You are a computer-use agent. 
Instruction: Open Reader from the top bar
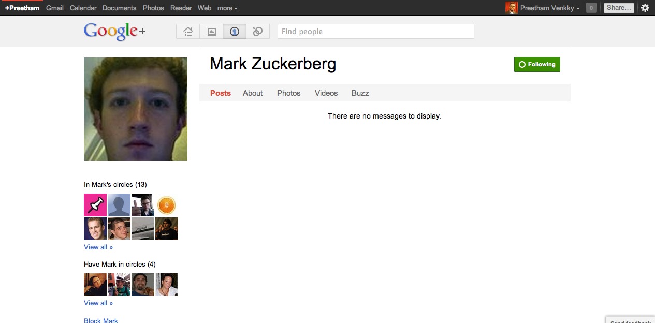pos(181,8)
